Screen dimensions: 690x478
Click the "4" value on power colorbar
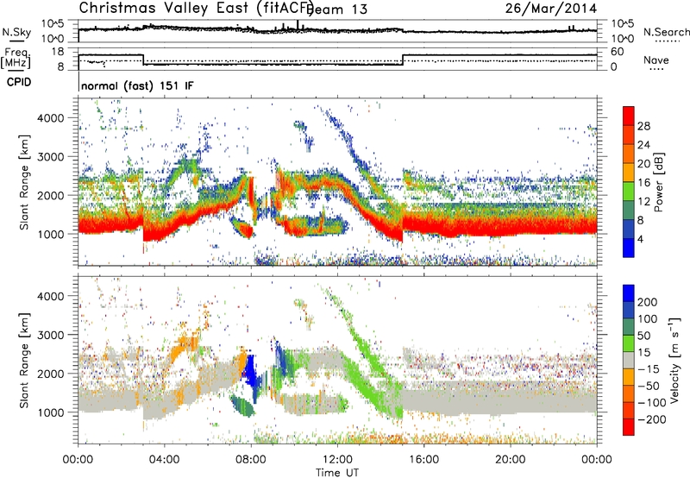[x=640, y=240]
